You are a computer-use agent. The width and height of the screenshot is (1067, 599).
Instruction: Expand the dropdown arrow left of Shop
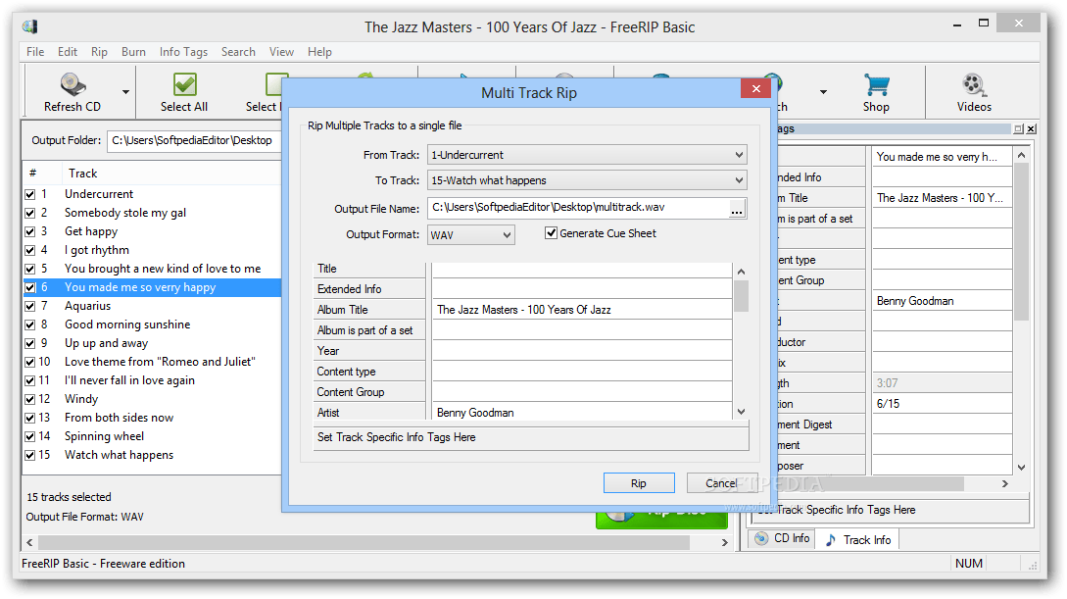pyautogui.click(x=823, y=92)
